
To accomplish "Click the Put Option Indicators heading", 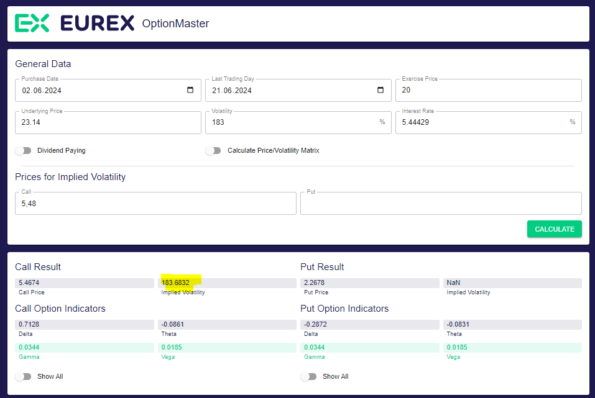I will click(x=344, y=309).
